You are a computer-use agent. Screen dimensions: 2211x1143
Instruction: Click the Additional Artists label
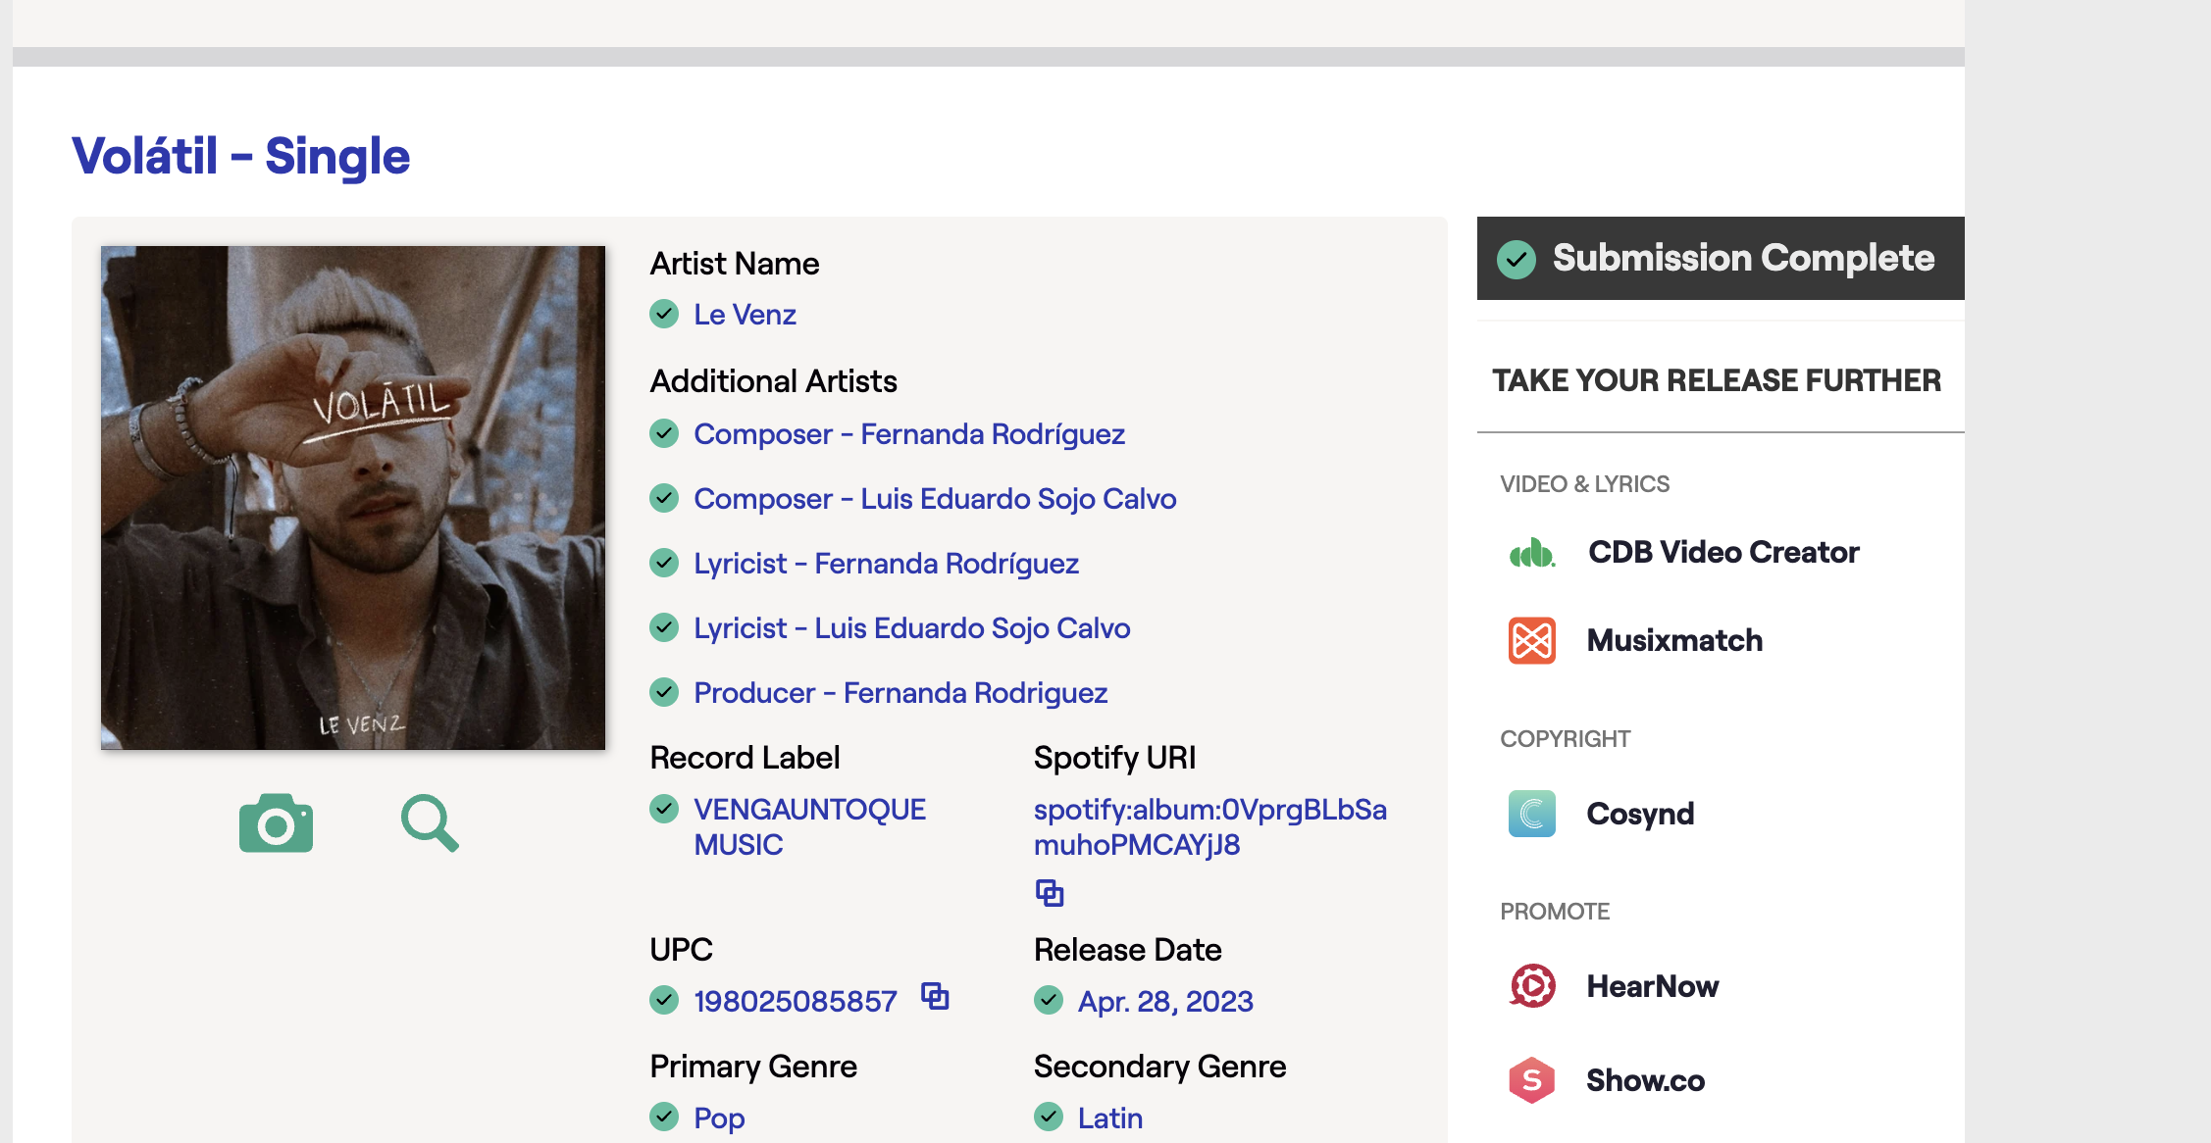click(x=773, y=381)
